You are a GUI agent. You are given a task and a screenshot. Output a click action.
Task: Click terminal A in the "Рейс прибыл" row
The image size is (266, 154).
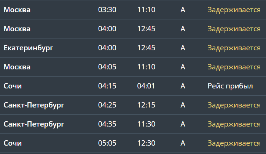(183, 86)
